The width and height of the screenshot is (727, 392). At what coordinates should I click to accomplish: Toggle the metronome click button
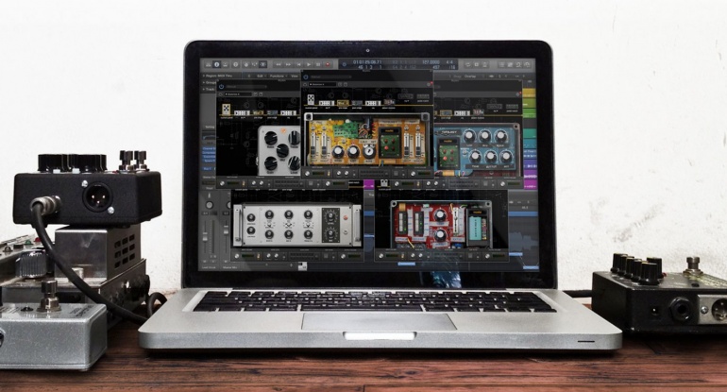coord(485,64)
